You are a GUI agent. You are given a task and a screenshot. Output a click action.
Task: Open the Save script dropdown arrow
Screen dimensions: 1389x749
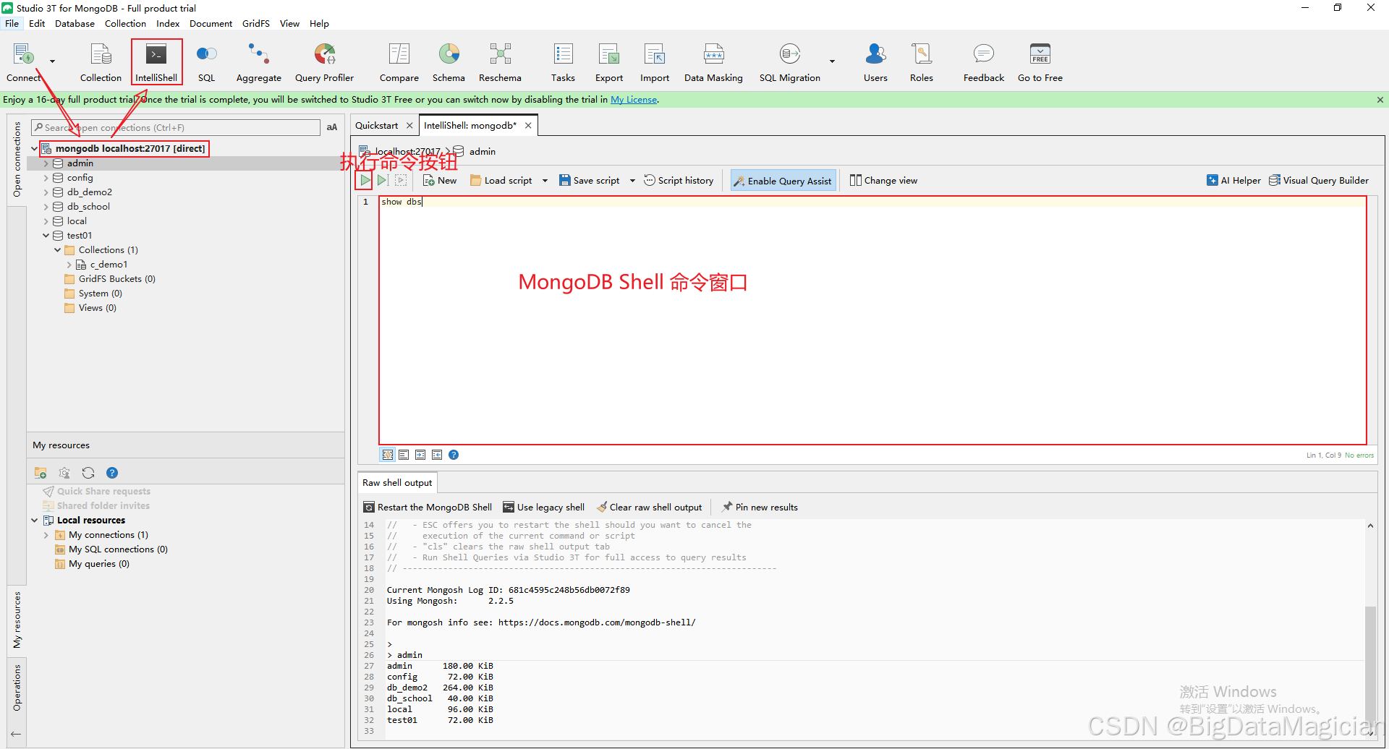[x=632, y=181]
